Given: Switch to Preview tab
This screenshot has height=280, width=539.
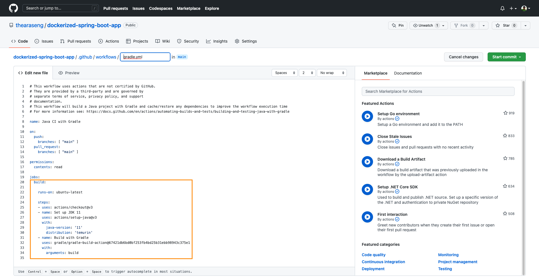Looking at the screenshot, I should pos(69,73).
